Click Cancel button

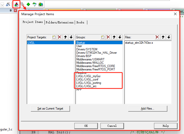coord(112,126)
